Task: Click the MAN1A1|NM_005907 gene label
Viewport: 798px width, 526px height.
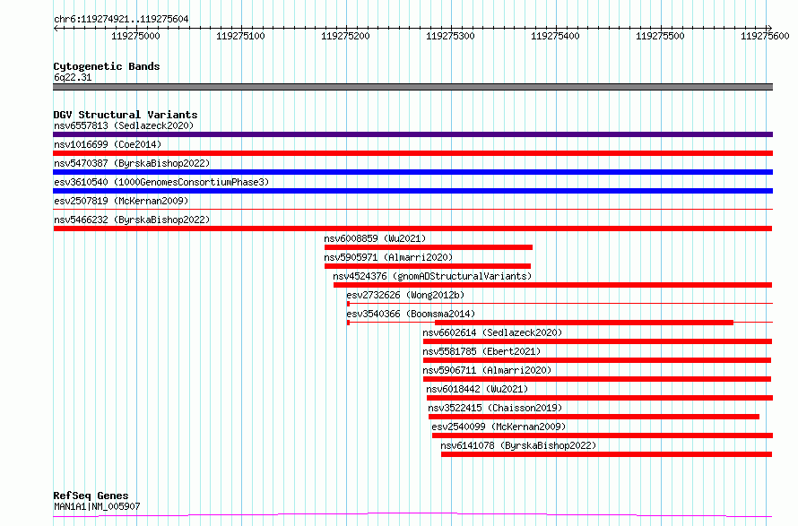Action: coord(97,506)
